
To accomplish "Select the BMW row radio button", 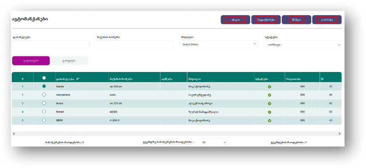I will coord(44,120).
